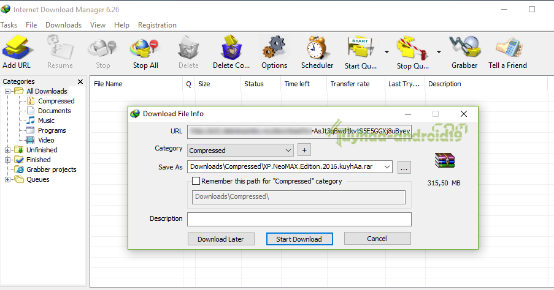Select Programs category in tree
This screenshot has width=554, height=290.
point(52,130)
